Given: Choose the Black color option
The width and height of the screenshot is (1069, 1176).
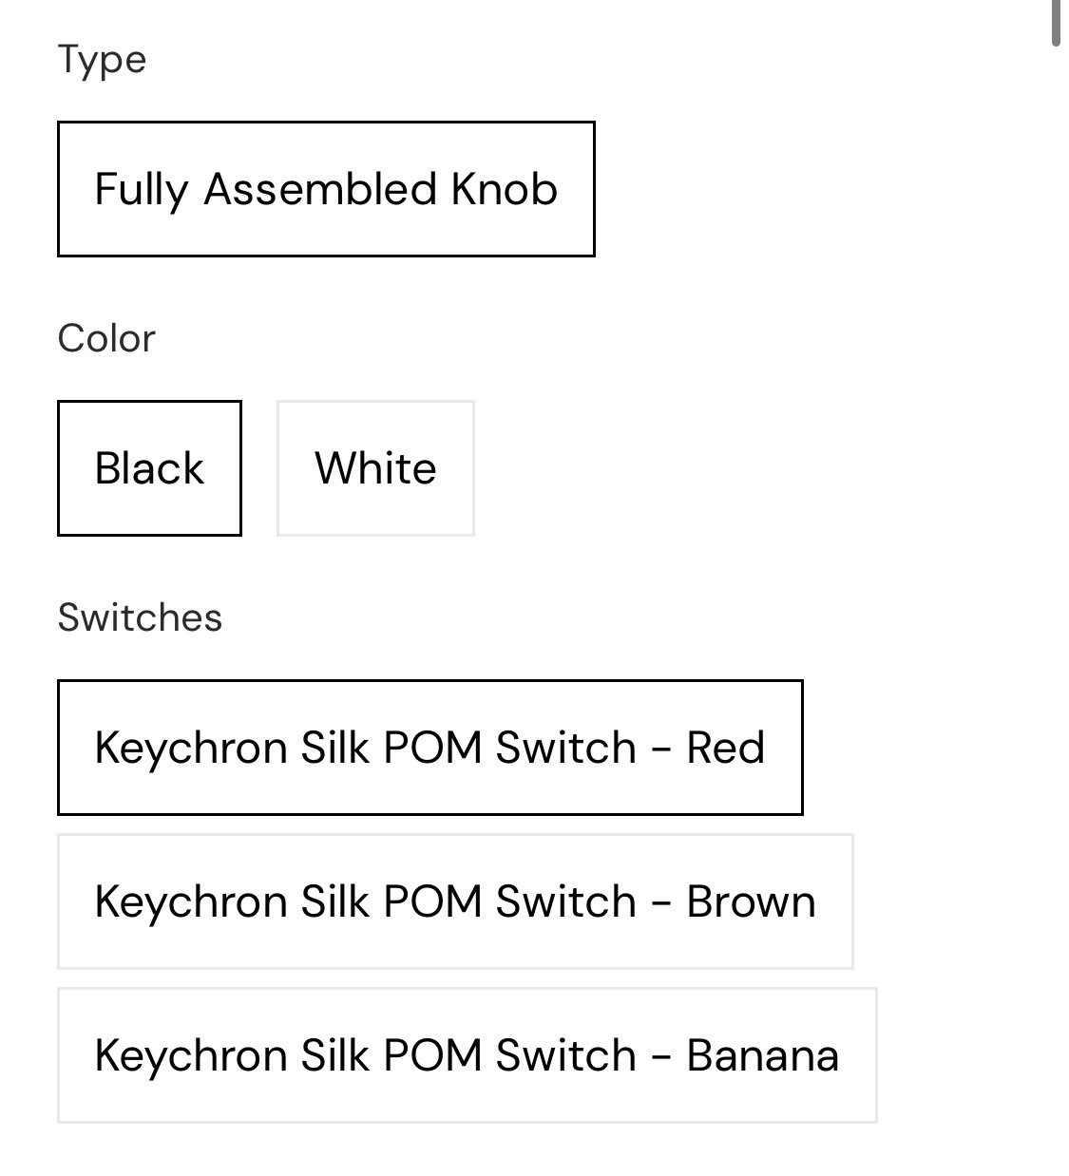Looking at the screenshot, I should tap(149, 468).
